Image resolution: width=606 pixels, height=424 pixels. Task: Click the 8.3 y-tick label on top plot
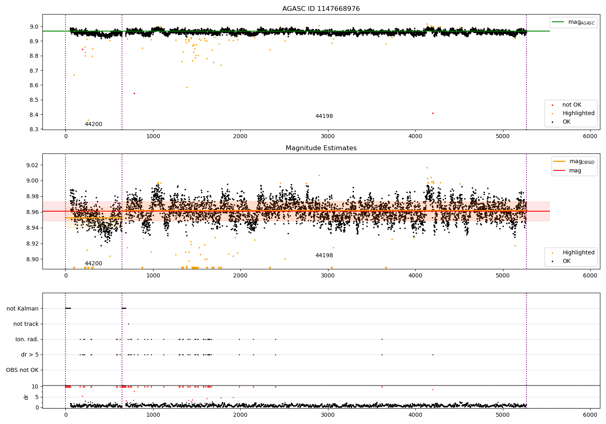point(34,129)
